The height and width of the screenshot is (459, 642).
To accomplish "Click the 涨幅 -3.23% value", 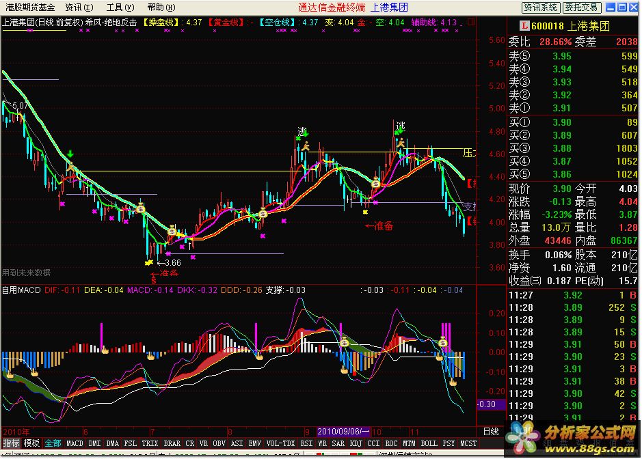I will click(557, 214).
